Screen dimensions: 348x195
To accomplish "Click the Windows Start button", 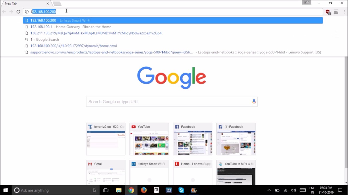I will pyautogui.click(x=5, y=190).
